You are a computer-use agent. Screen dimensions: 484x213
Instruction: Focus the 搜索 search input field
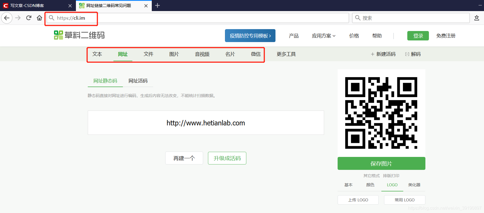[411, 18]
